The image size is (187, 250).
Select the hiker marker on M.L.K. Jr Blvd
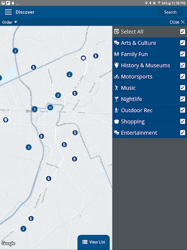click(x=75, y=93)
